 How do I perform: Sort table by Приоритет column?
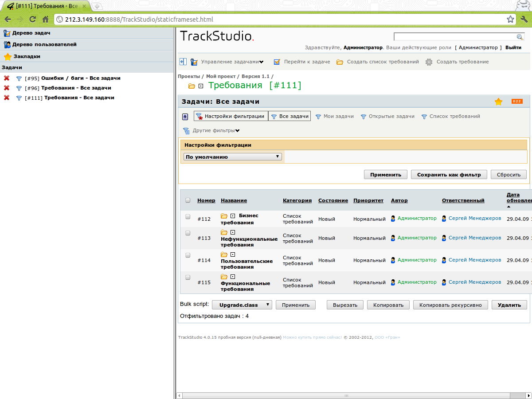pos(368,200)
